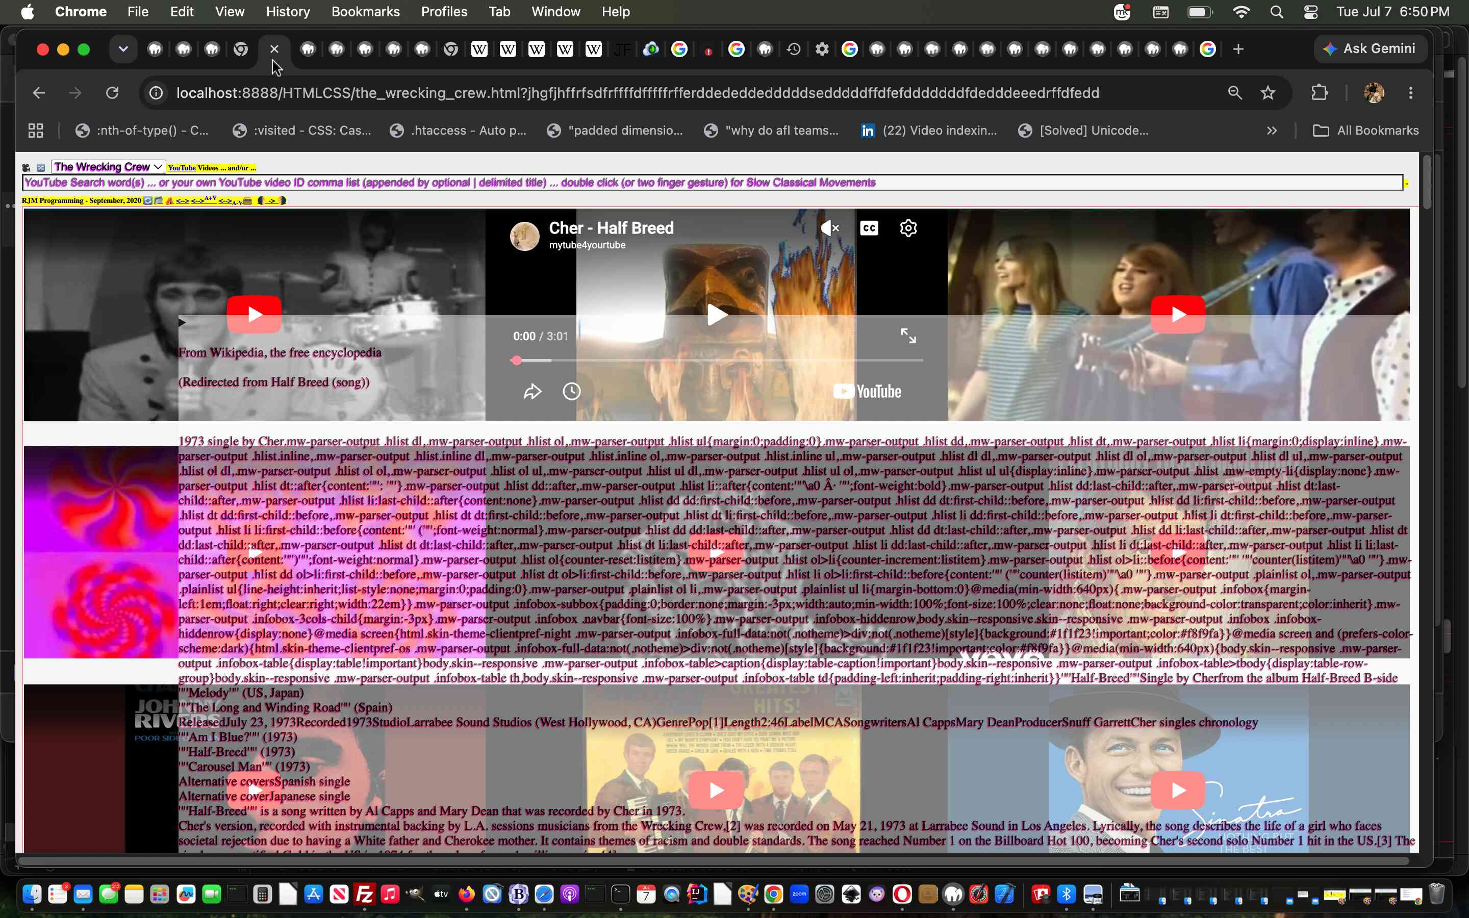This screenshot has width=1469, height=918.
Task: Toggle closed captions on Cher video
Action: click(869, 228)
